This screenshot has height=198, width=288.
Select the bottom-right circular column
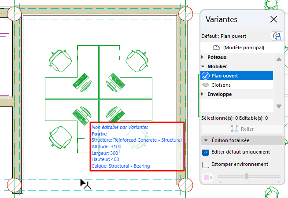click(x=185, y=185)
